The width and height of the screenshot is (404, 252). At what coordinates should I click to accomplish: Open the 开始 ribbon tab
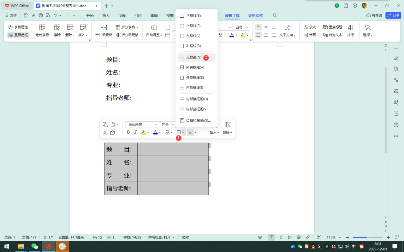pos(90,15)
